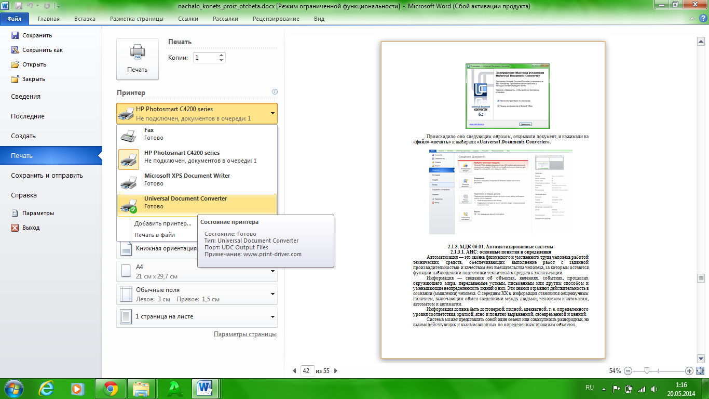Open Google Chrome from taskbar
Image resolution: width=709 pixels, height=399 pixels.
[x=110, y=388]
